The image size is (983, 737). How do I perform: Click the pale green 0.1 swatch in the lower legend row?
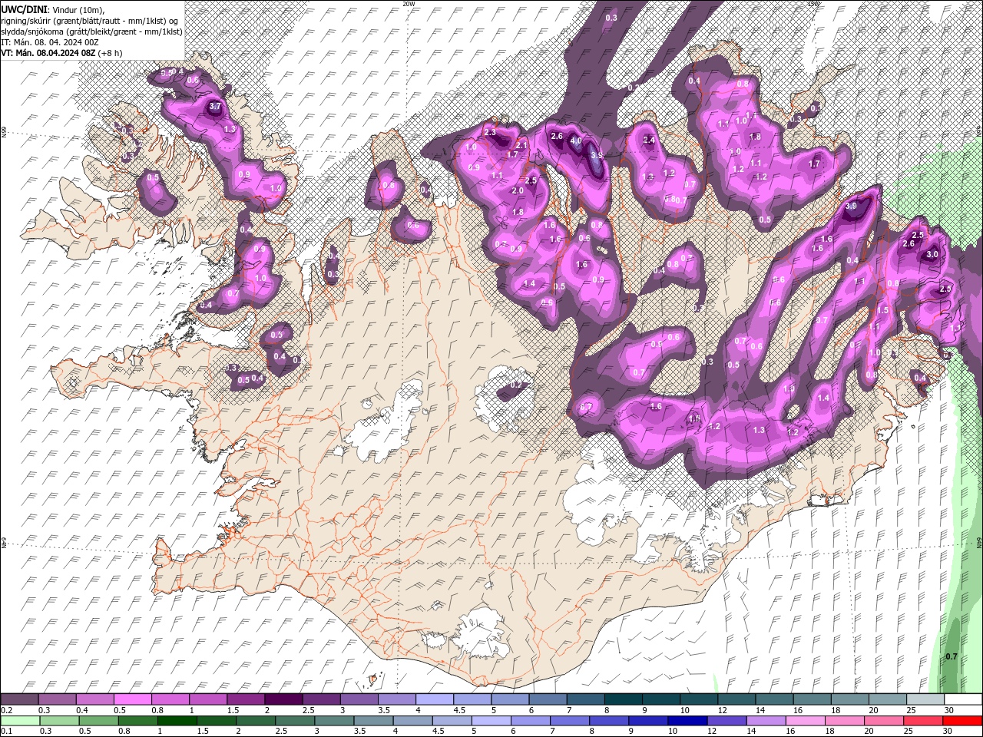(20, 721)
